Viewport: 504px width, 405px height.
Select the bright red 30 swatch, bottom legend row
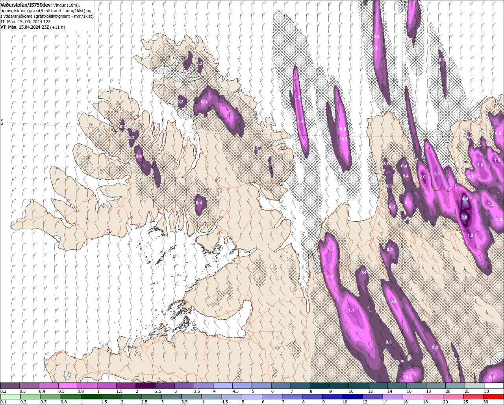click(493, 397)
